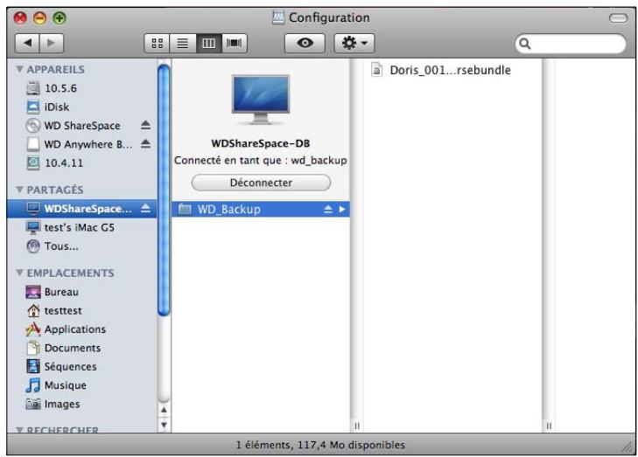Click the WDShareSpace-DB name label
The width and height of the screenshot is (638, 457).
tap(261, 143)
